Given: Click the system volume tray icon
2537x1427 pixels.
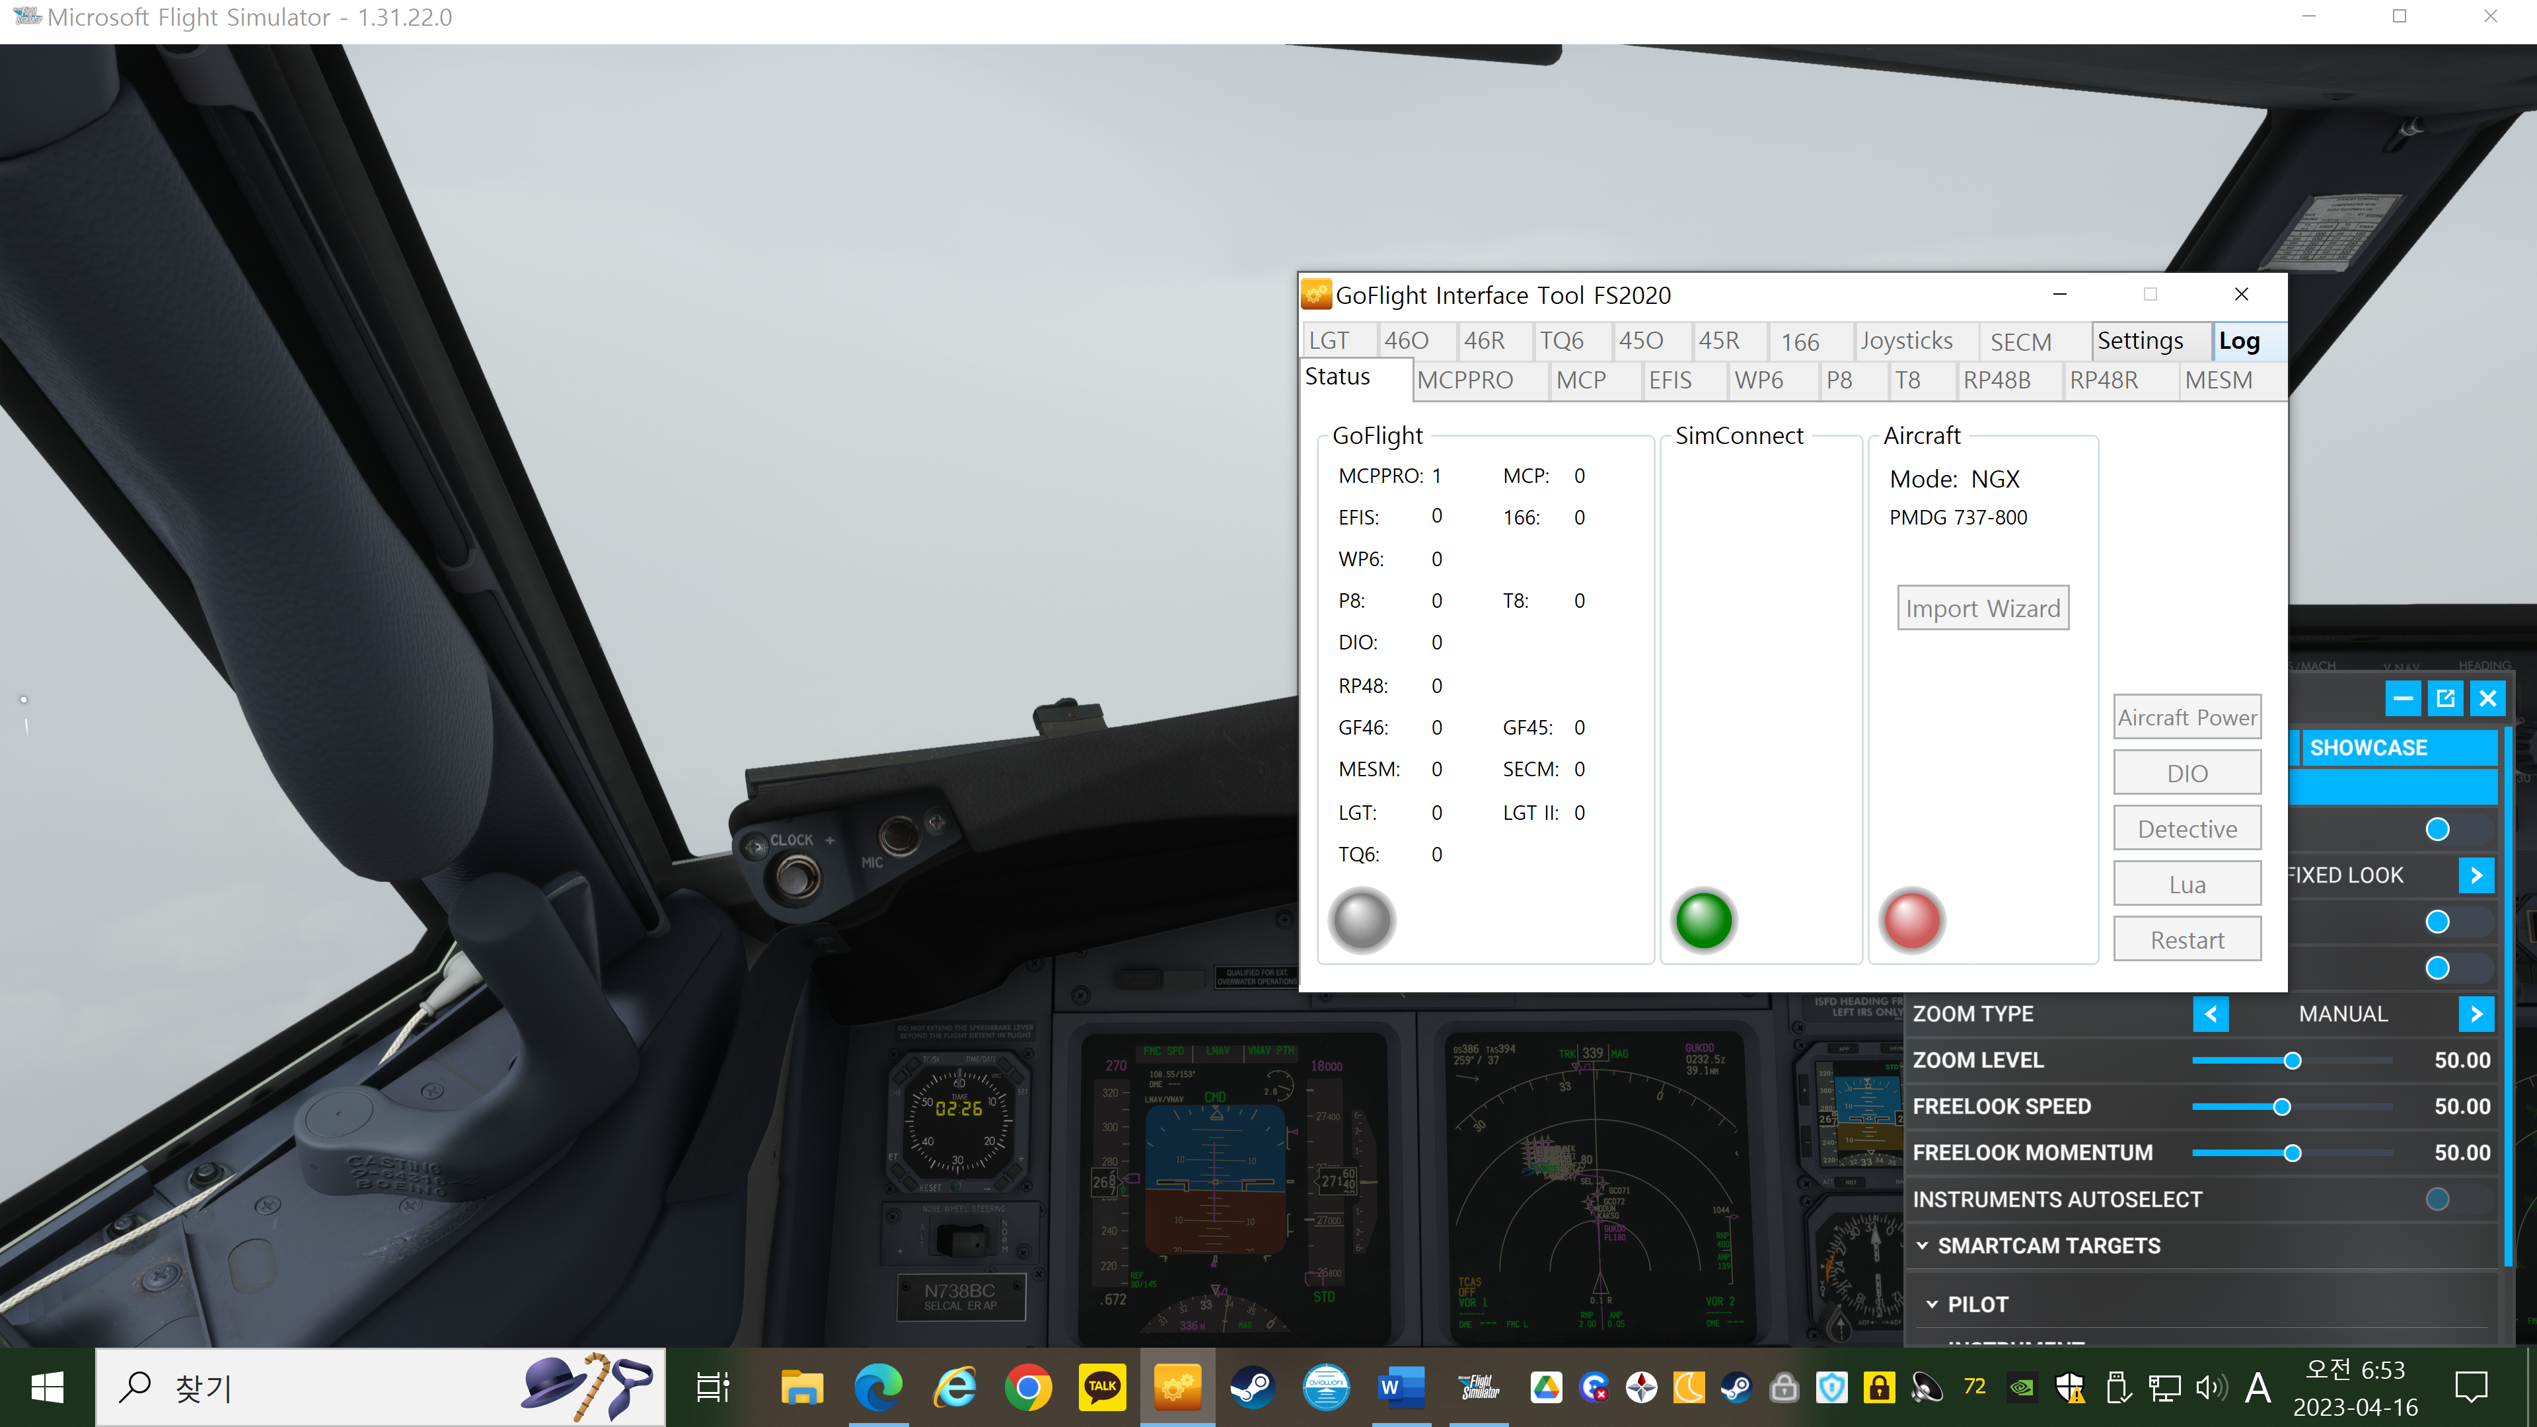Looking at the screenshot, I should (2211, 1387).
